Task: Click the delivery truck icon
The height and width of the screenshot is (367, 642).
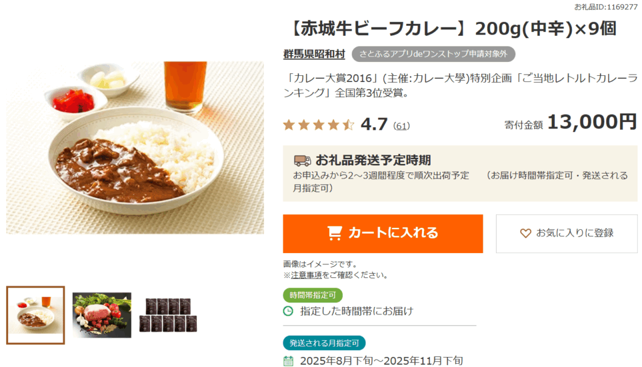Action: [302, 160]
